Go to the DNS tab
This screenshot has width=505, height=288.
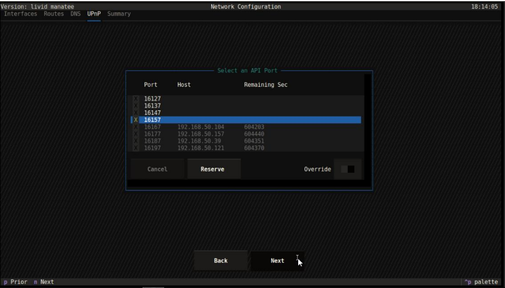(75, 14)
